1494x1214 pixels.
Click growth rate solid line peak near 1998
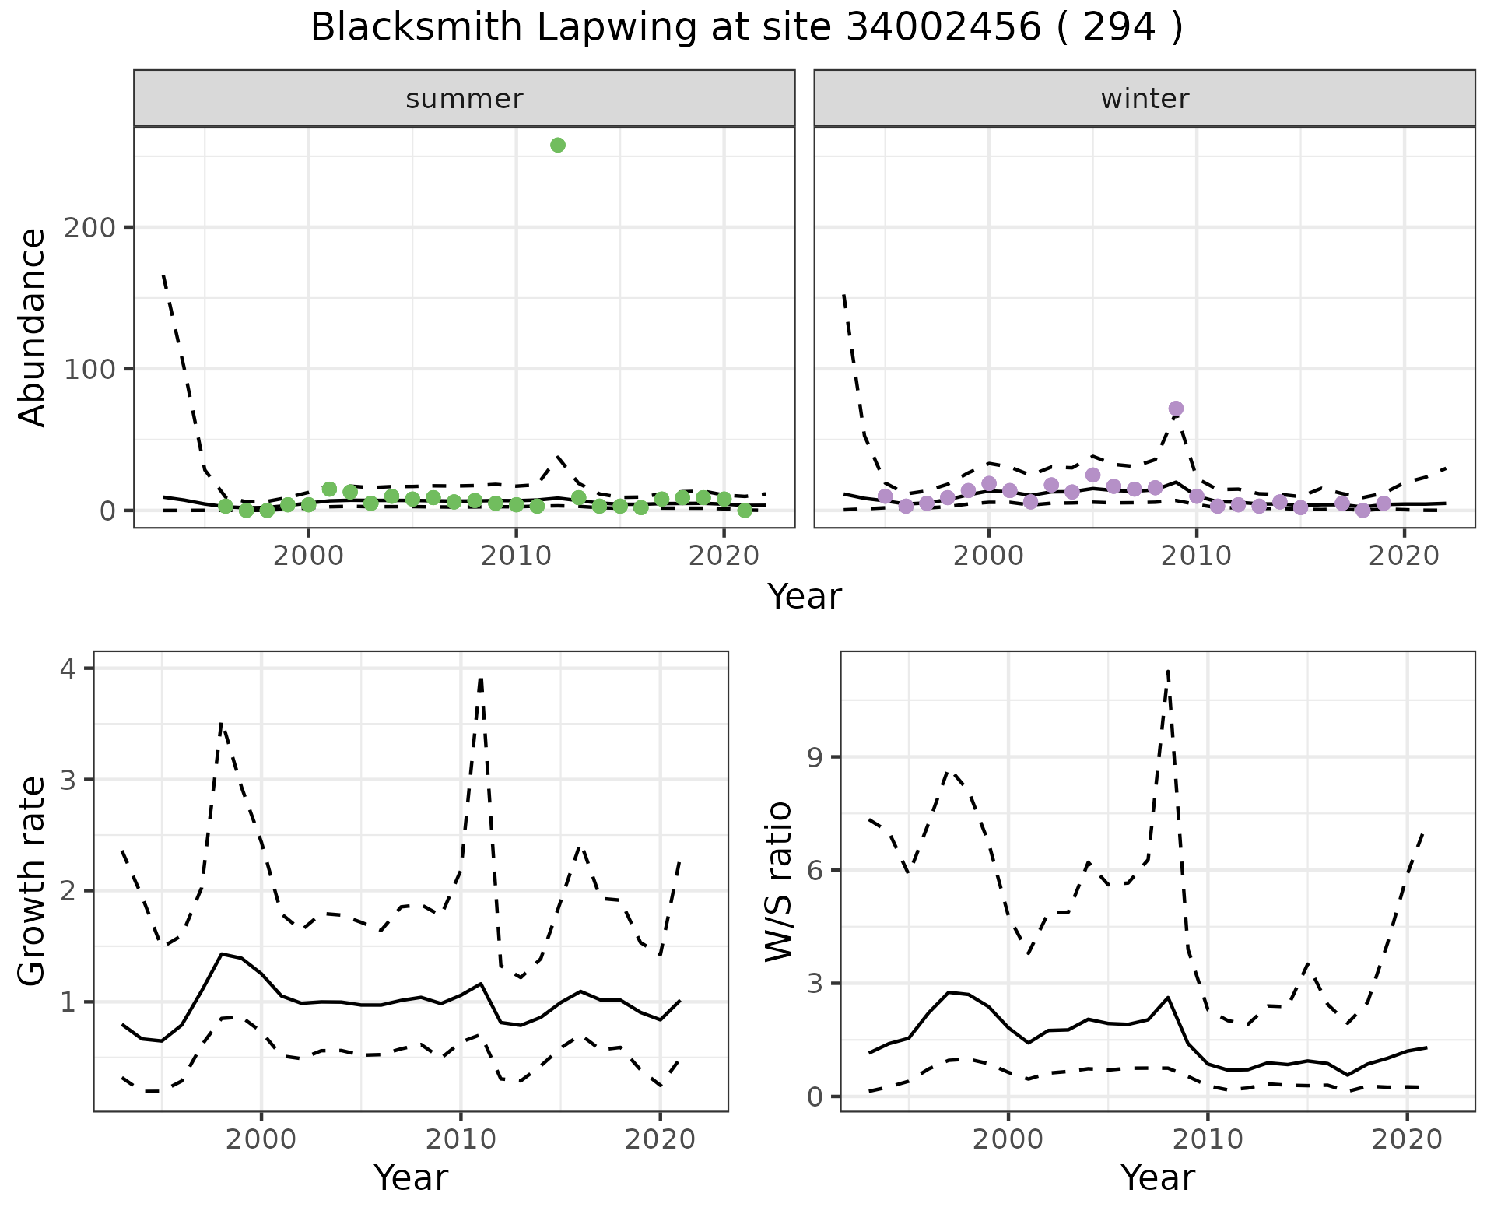tap(222, 953)
